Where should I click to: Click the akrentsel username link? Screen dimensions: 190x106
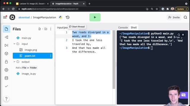click(x=24, y=17)
